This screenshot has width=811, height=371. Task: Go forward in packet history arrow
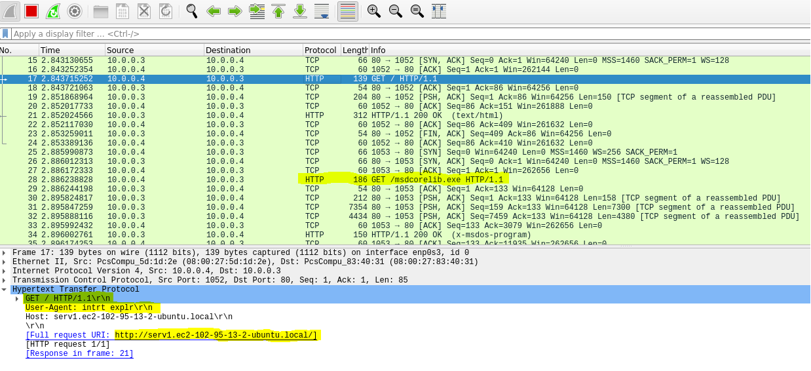pyautogui.click(x=235, y=11)
